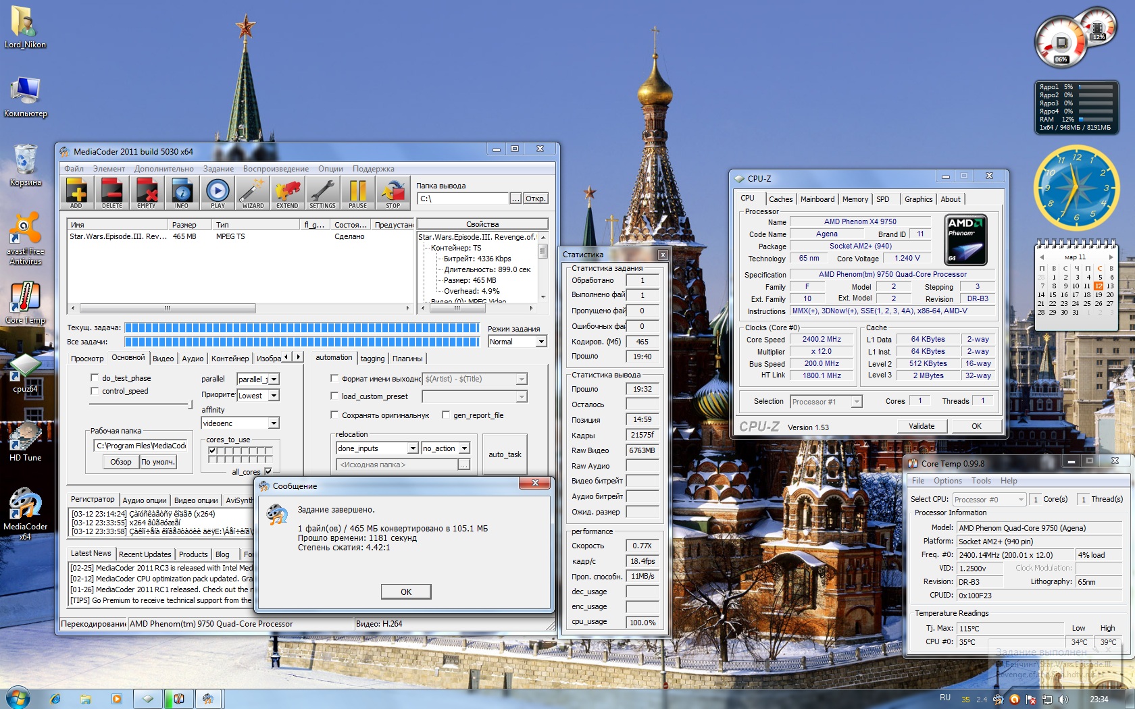The width and height of the screenshot is (1135, 709).
Task: Open the Задание menu
Action: [x=218, y=169]
